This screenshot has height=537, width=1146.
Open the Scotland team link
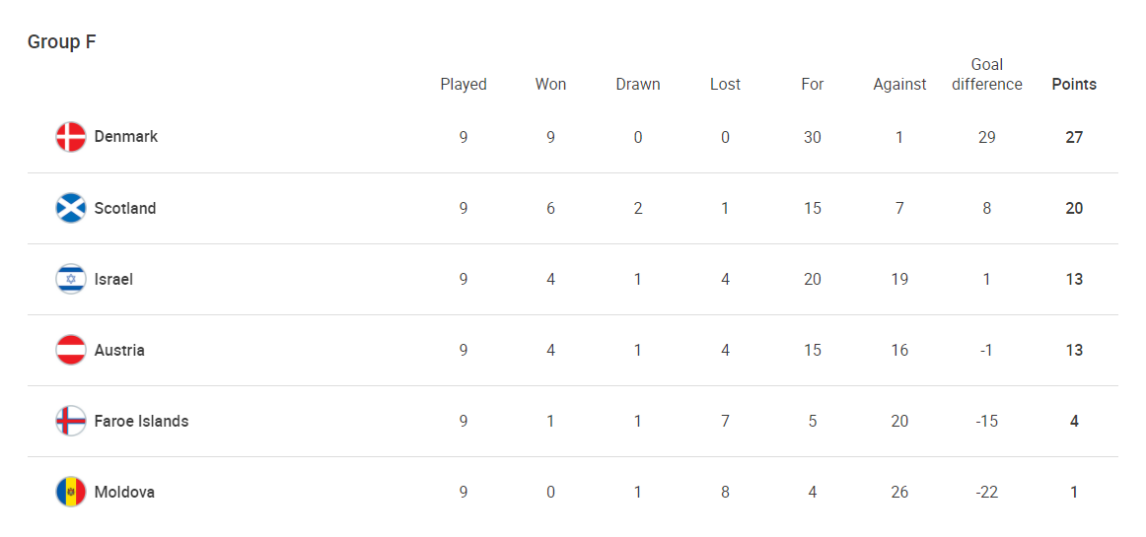(125, 208)
